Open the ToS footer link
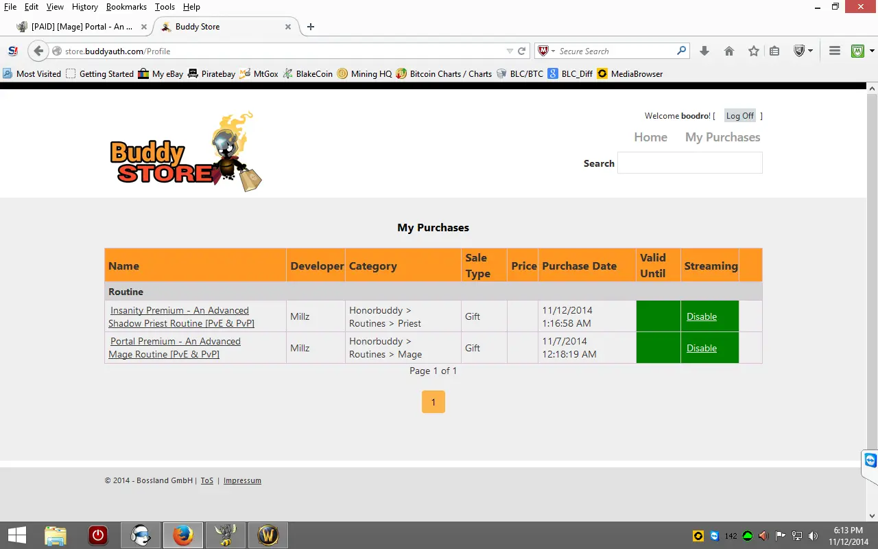The height and width of the screenshot is (549, 878). tap(207, 480)
